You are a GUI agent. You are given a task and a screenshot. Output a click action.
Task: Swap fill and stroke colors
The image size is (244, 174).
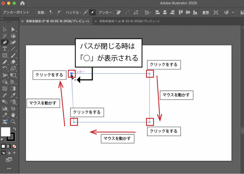tap(14, 129)
